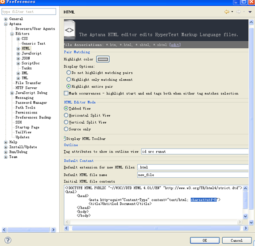
Task: Select Browsers/User Agents in tree
Action: pos(35,29)
